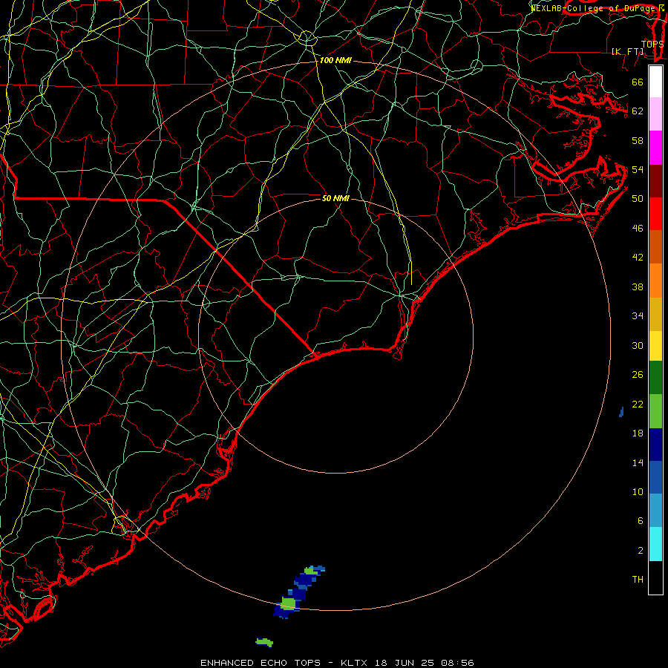Click the legend value 14

pos(638,462)
